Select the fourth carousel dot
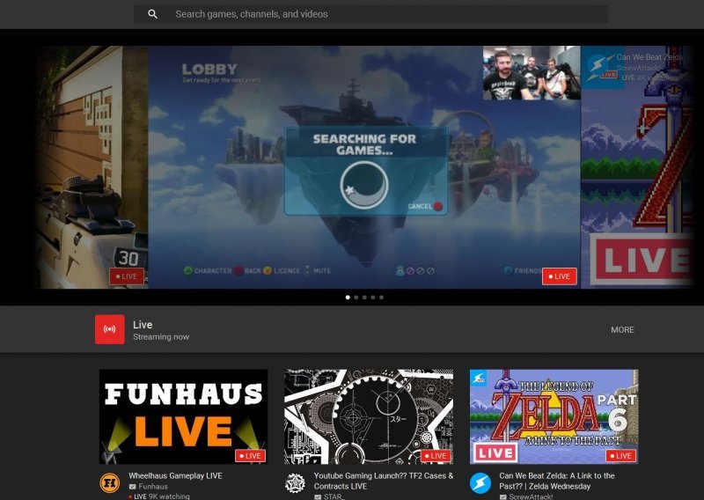The width and height of the screenshot is (704, 500). pyautogui.click(x=373, y=298)
